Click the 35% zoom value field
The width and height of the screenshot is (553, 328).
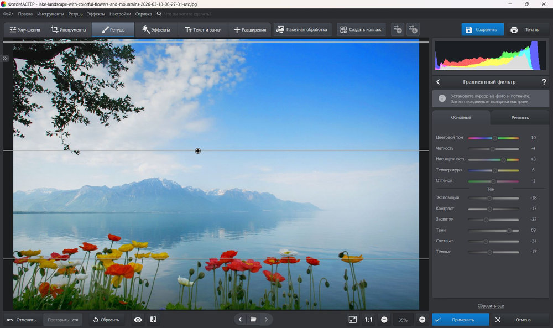coord(403,320)
